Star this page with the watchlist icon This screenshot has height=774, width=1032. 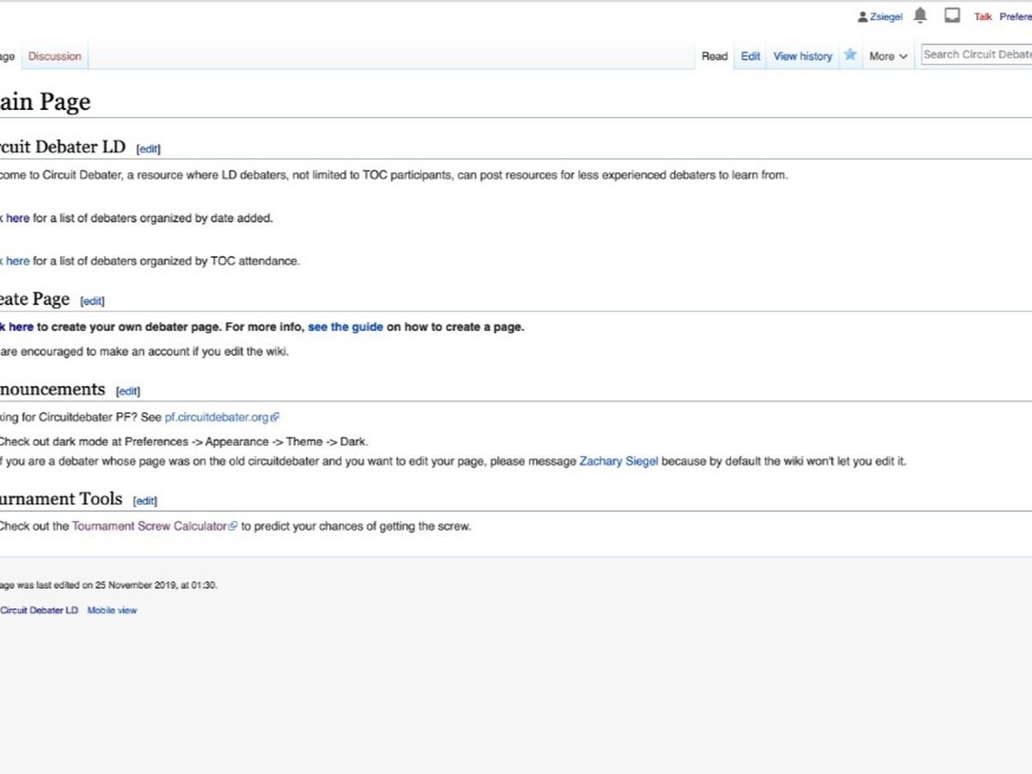(850, 55)
